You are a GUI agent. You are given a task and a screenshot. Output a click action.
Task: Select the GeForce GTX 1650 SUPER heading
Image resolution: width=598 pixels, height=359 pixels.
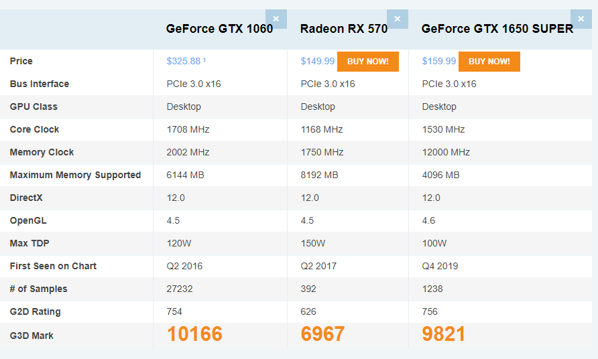point(497,29)
